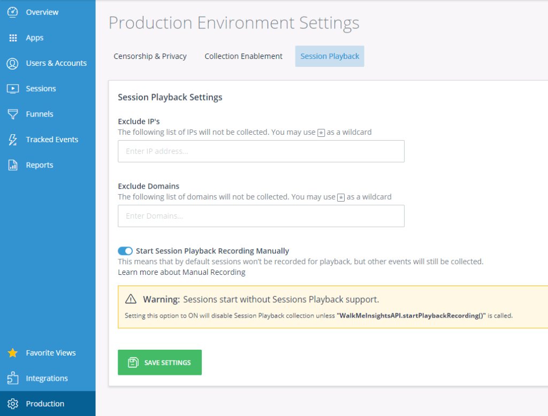Click the Users & Accounts person icon
Image resolution: width=548 pixels, height=416 pixels.
[x=13, y=63]
